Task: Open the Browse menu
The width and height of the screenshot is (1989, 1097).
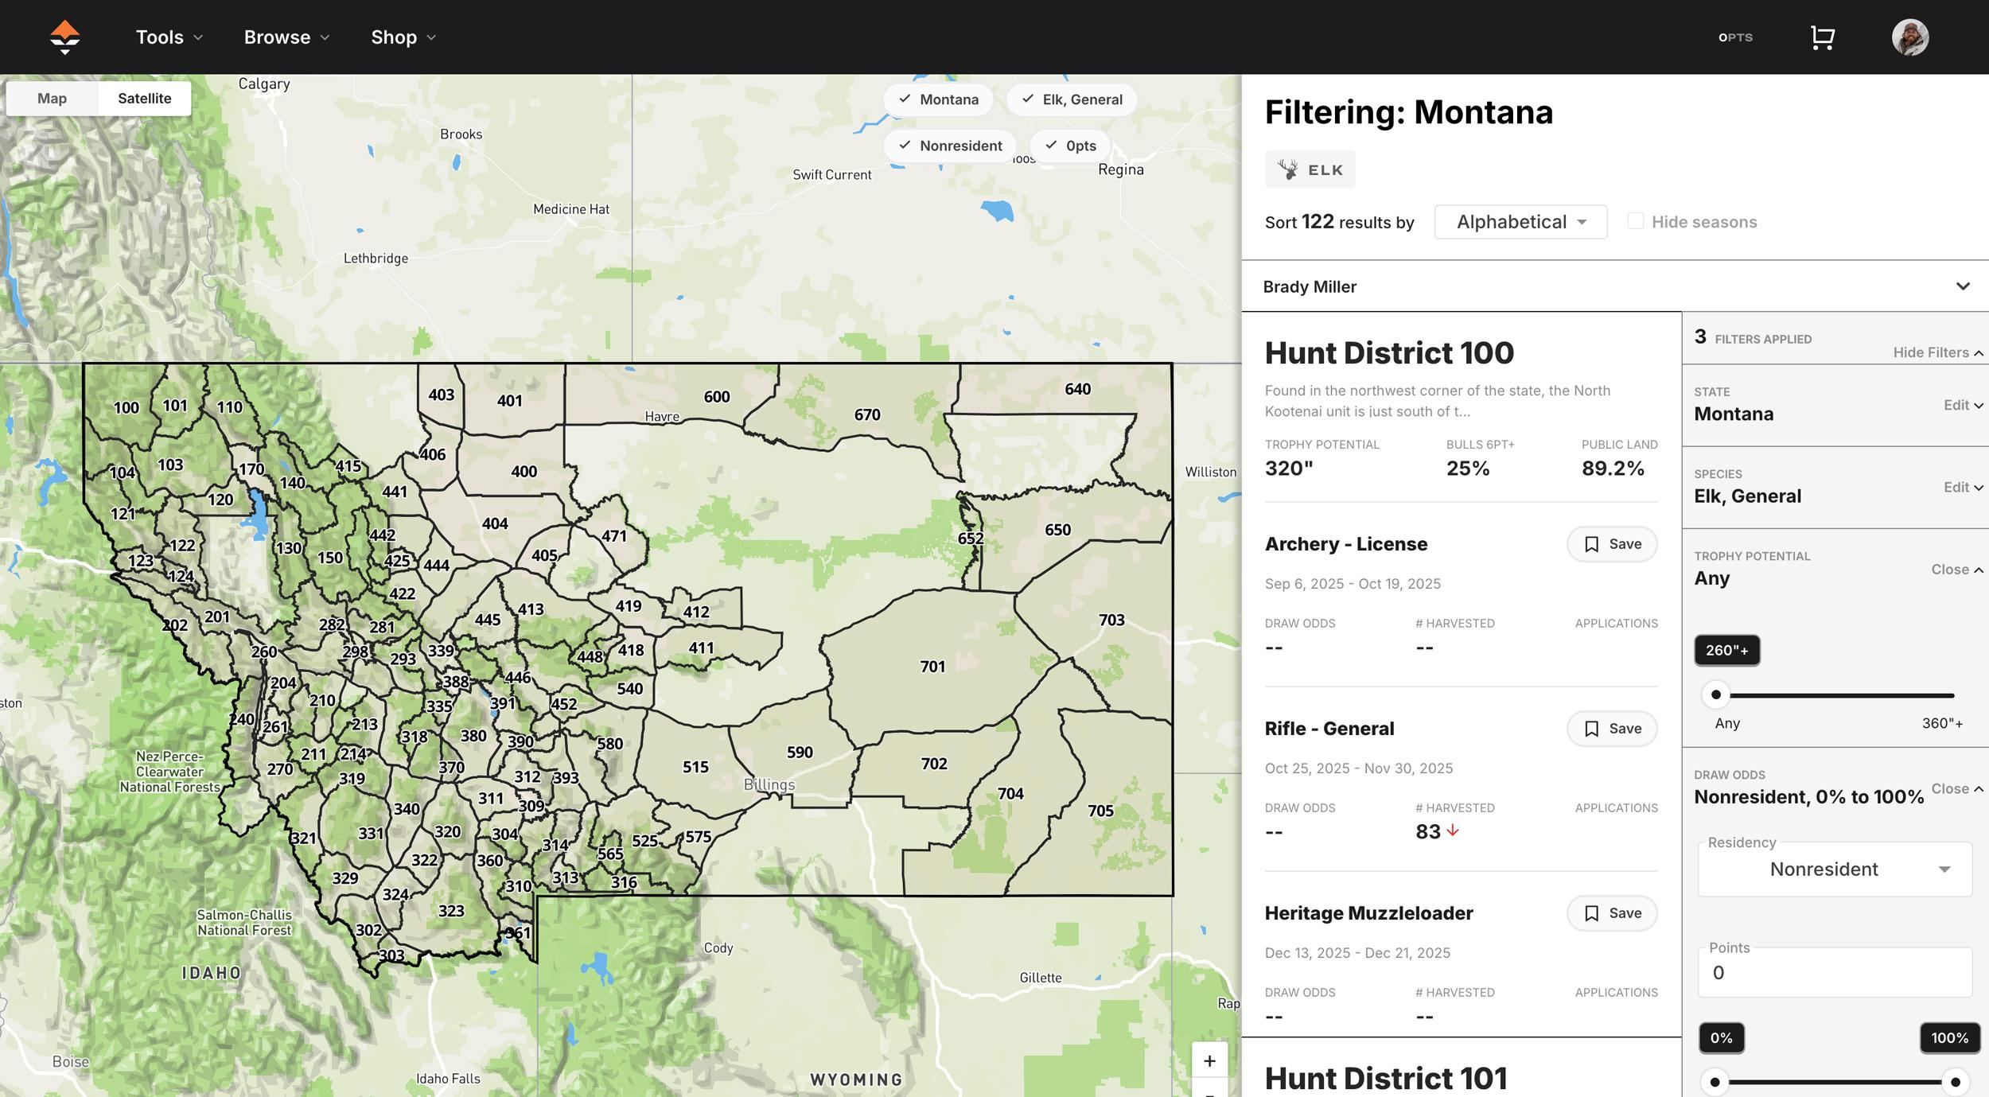Action: 286,37
